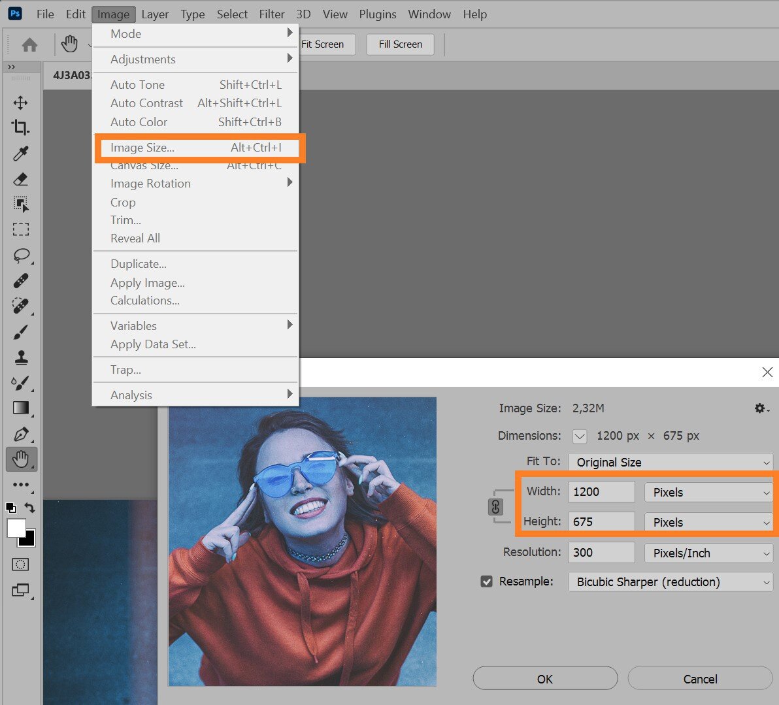Reset default foreground and background colors

[11, 508]
